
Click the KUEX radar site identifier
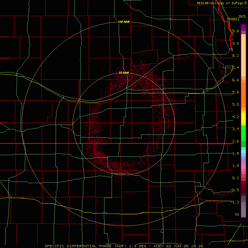(159, 246)
